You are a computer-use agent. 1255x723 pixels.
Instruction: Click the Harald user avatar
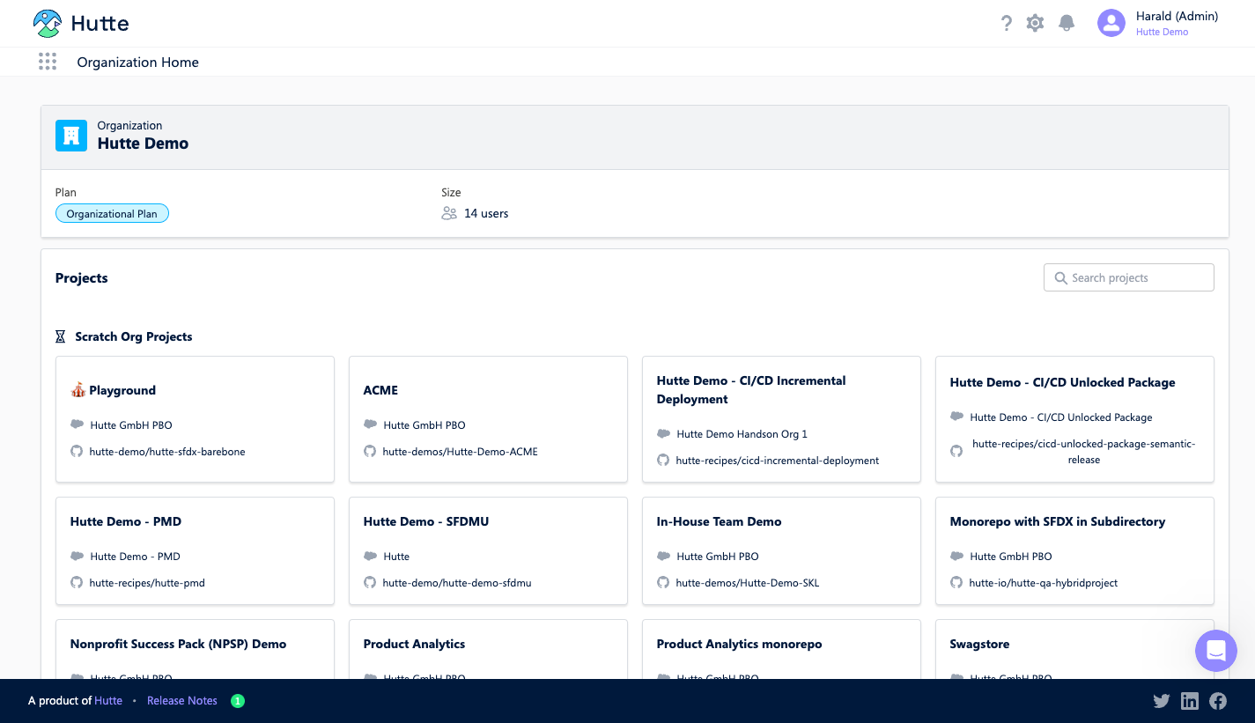[x=1111, y=23]
